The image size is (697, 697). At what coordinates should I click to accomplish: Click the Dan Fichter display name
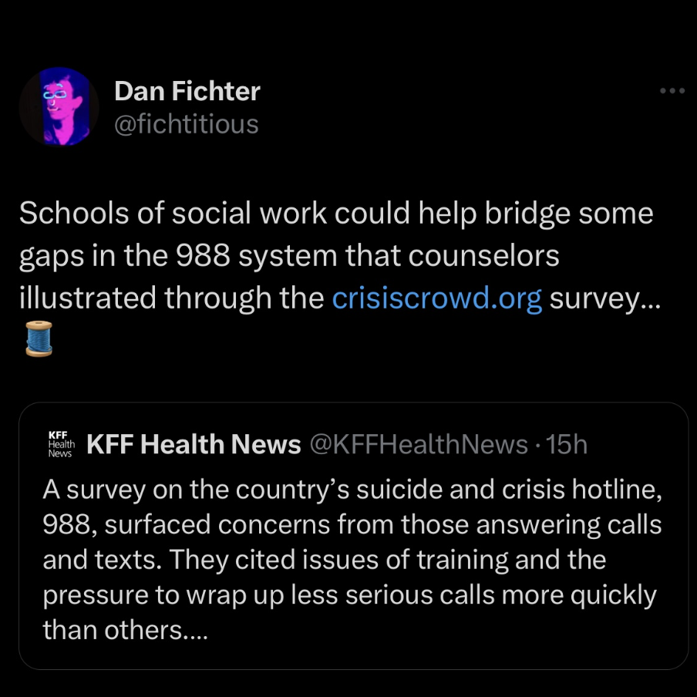187,91
